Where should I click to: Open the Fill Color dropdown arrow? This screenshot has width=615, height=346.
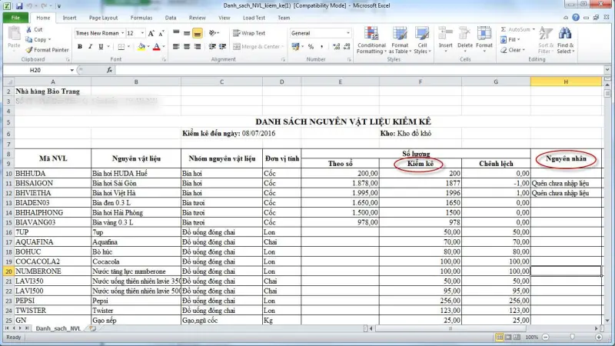pyautogui.click(x=148, y=47)
